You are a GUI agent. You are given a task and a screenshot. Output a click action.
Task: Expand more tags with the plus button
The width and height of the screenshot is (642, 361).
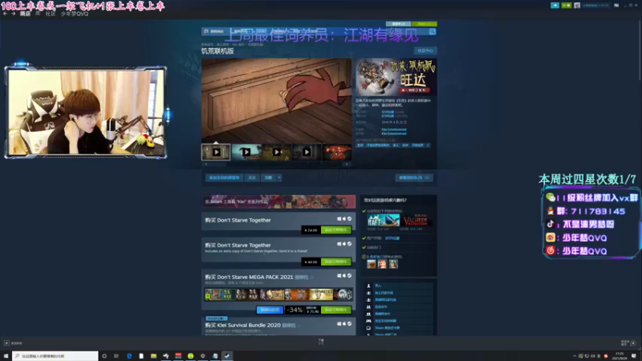point(428,145)
